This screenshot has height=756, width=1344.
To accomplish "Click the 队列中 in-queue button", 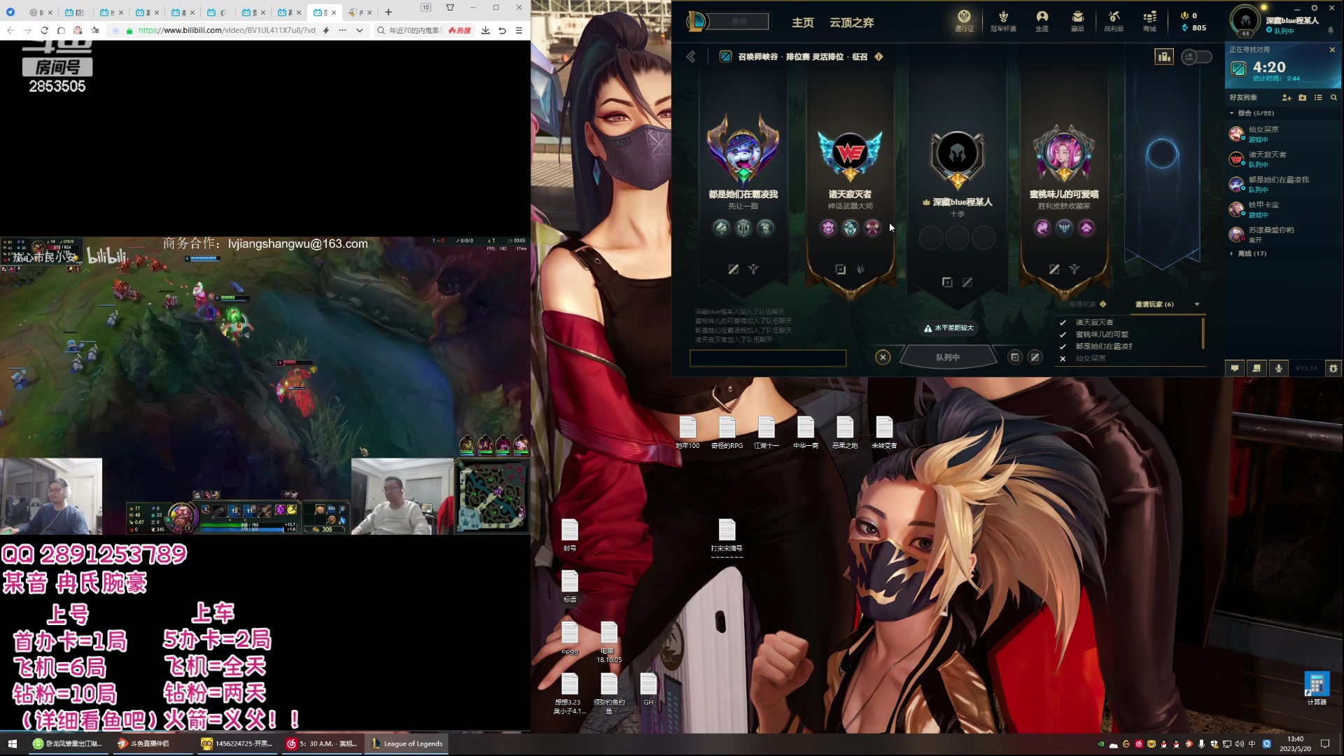I will coord(948,357).
